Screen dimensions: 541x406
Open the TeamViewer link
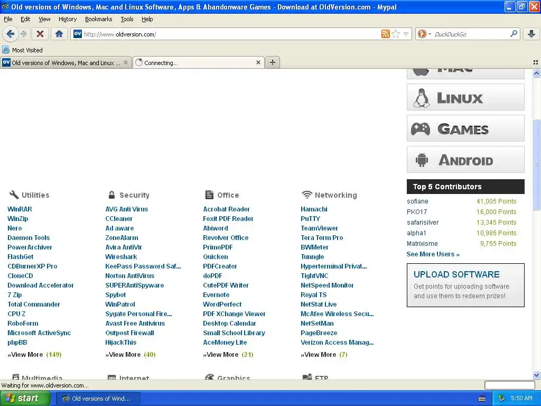320,228
